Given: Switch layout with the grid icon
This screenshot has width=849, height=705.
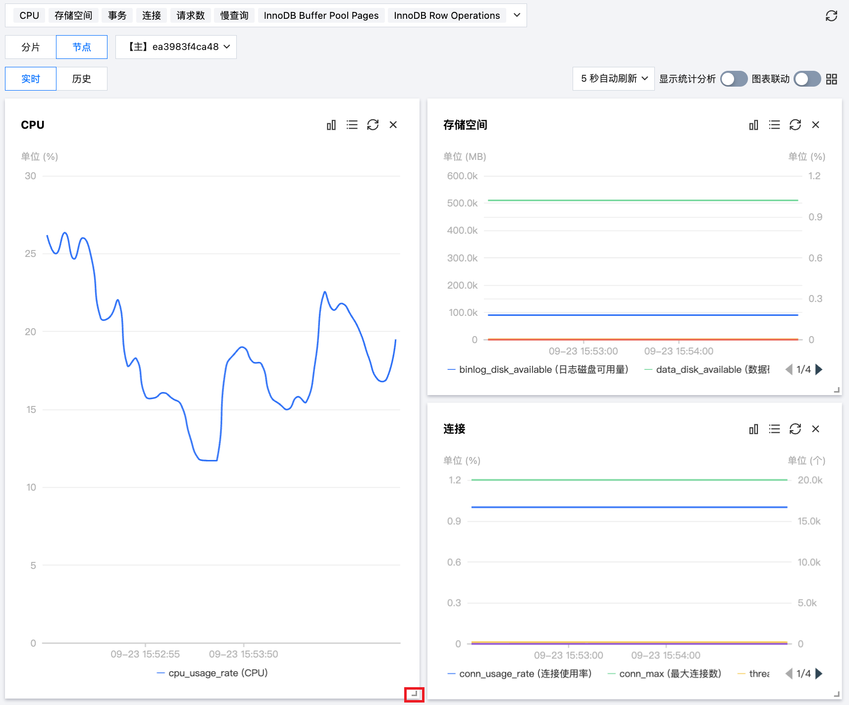Looking at the screenshot, I should pos(832,79).
